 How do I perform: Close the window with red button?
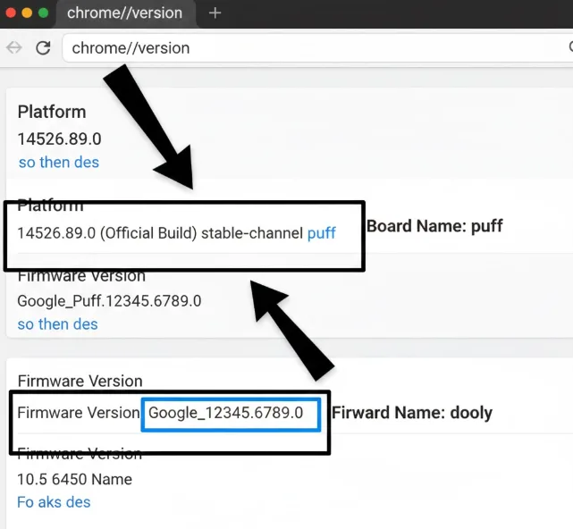coord(10,13)
